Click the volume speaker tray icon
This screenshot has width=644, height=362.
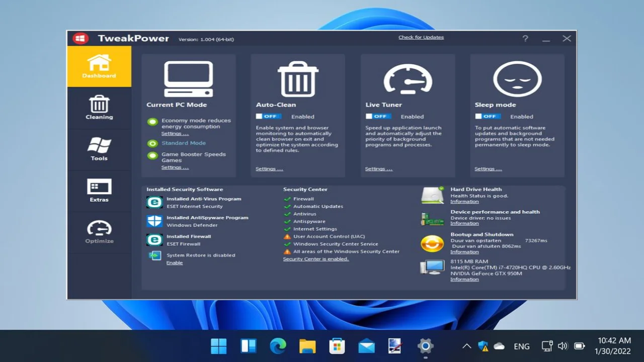(x=563, y=346)
